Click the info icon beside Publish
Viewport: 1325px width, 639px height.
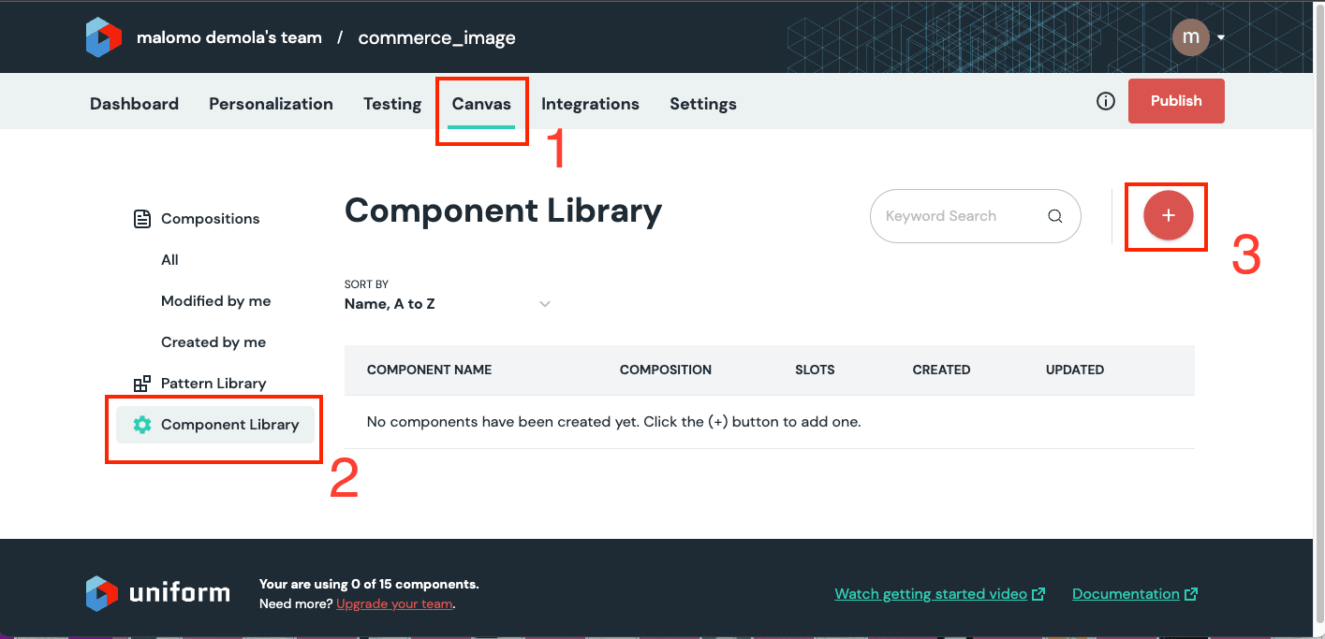pos(1106,101)
